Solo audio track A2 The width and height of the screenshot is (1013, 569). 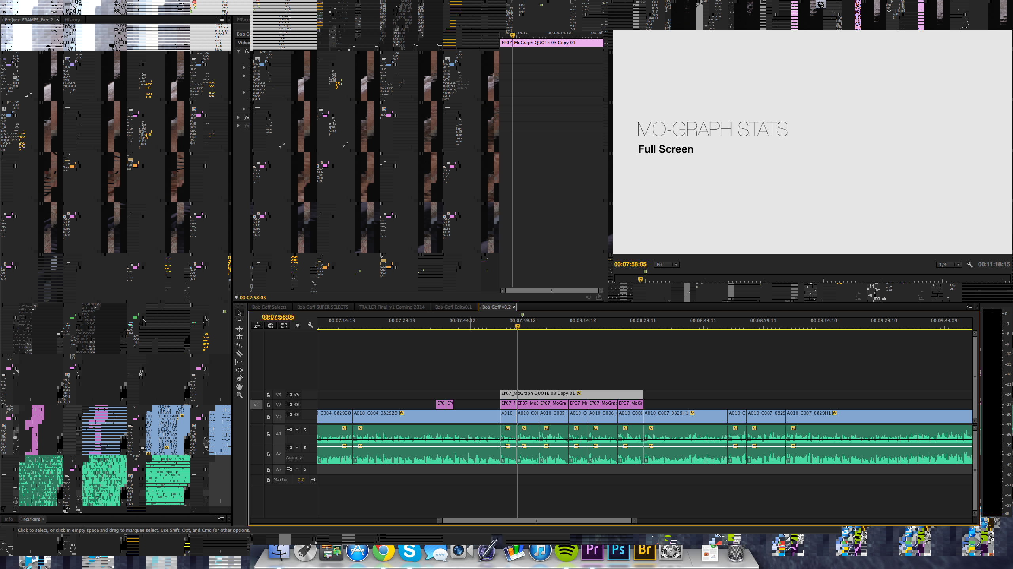click(x=305, y=447)
